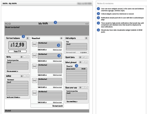The image size is (147, 114).
Task: Click the header navigation area text
Action: pyautogui.click(x=12, y=27)
